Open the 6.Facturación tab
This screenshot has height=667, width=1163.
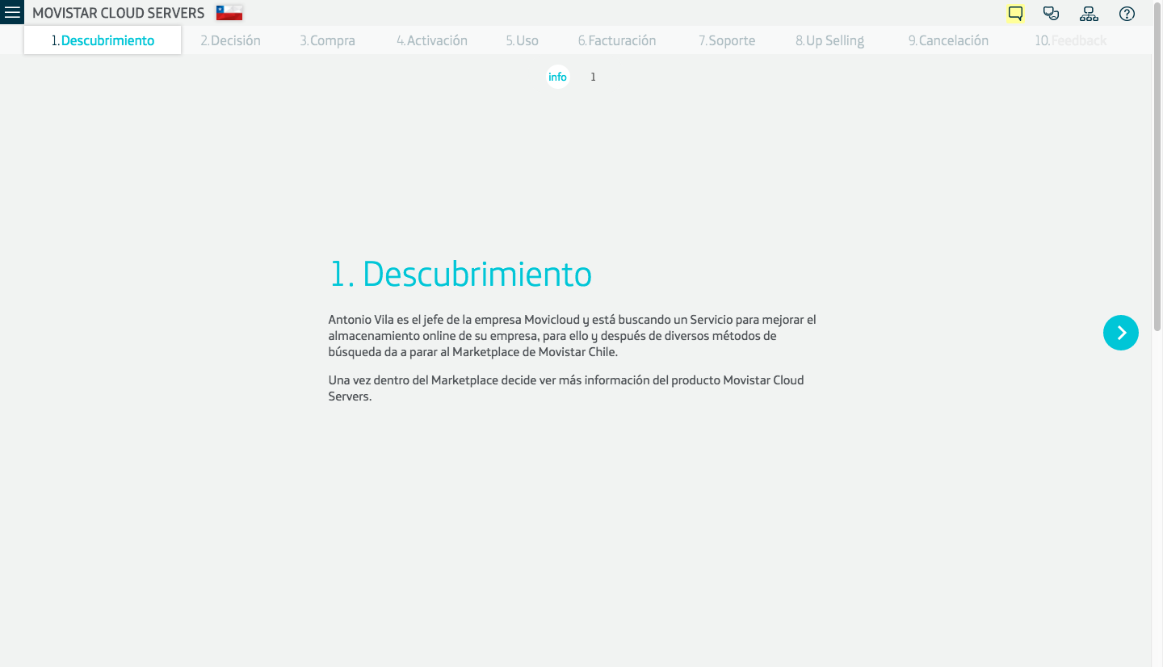point(617,40)
